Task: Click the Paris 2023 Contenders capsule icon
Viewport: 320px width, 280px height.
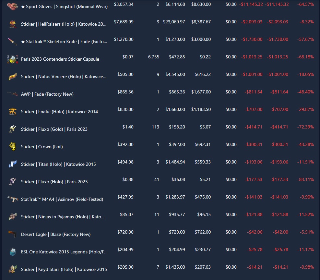Action: click(12, 59)
